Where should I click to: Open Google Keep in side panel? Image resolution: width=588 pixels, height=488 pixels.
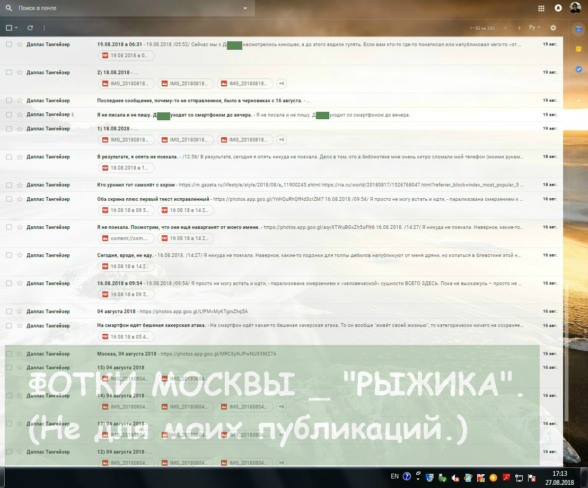pyautogui.click(x=578, y=49)
